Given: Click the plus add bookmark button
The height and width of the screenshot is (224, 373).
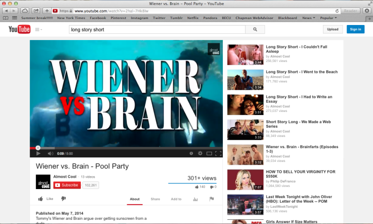Looking at the screenshot, I should click(47, 11).
